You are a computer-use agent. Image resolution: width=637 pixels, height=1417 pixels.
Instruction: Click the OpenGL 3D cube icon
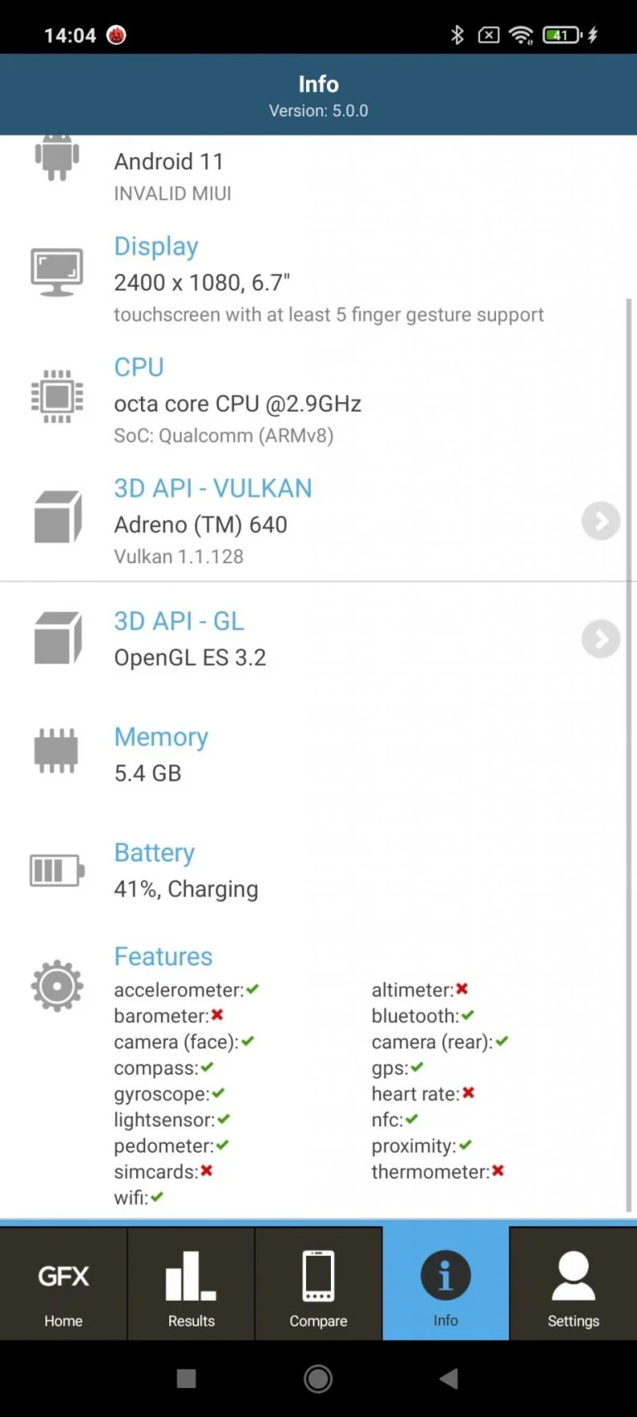(x=56, y=636)
